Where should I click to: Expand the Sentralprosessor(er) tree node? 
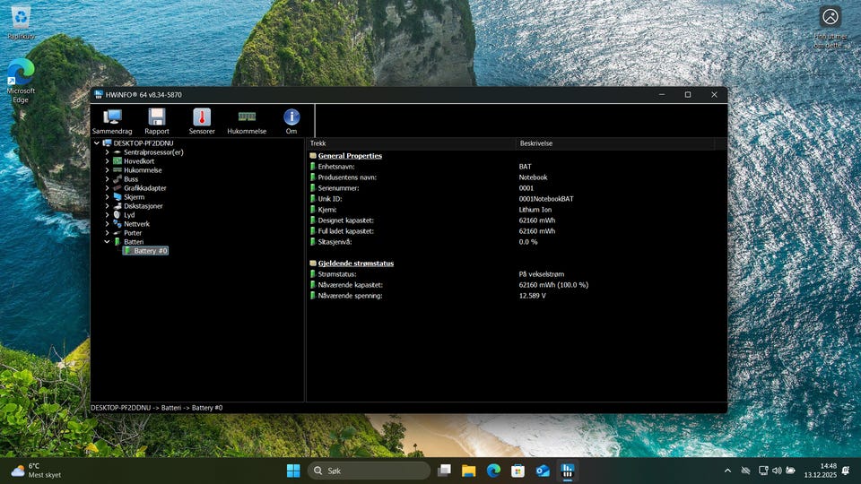click(x=108, y=152)
